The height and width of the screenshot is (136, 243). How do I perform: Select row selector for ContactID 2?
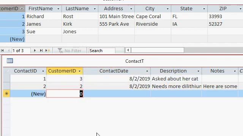[x=6, y=86]
